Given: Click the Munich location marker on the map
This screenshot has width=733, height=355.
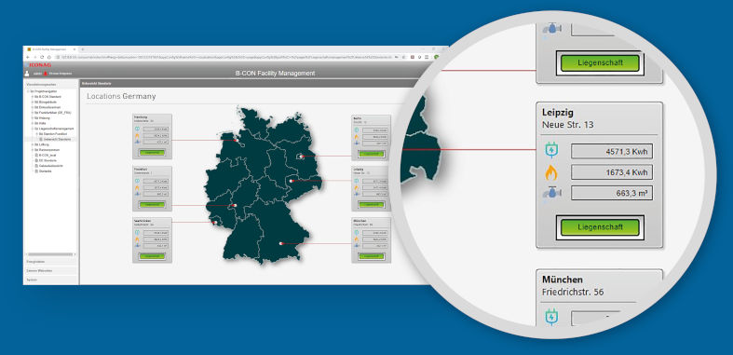Looking at the screenshot, I should (x=281, y=243).
